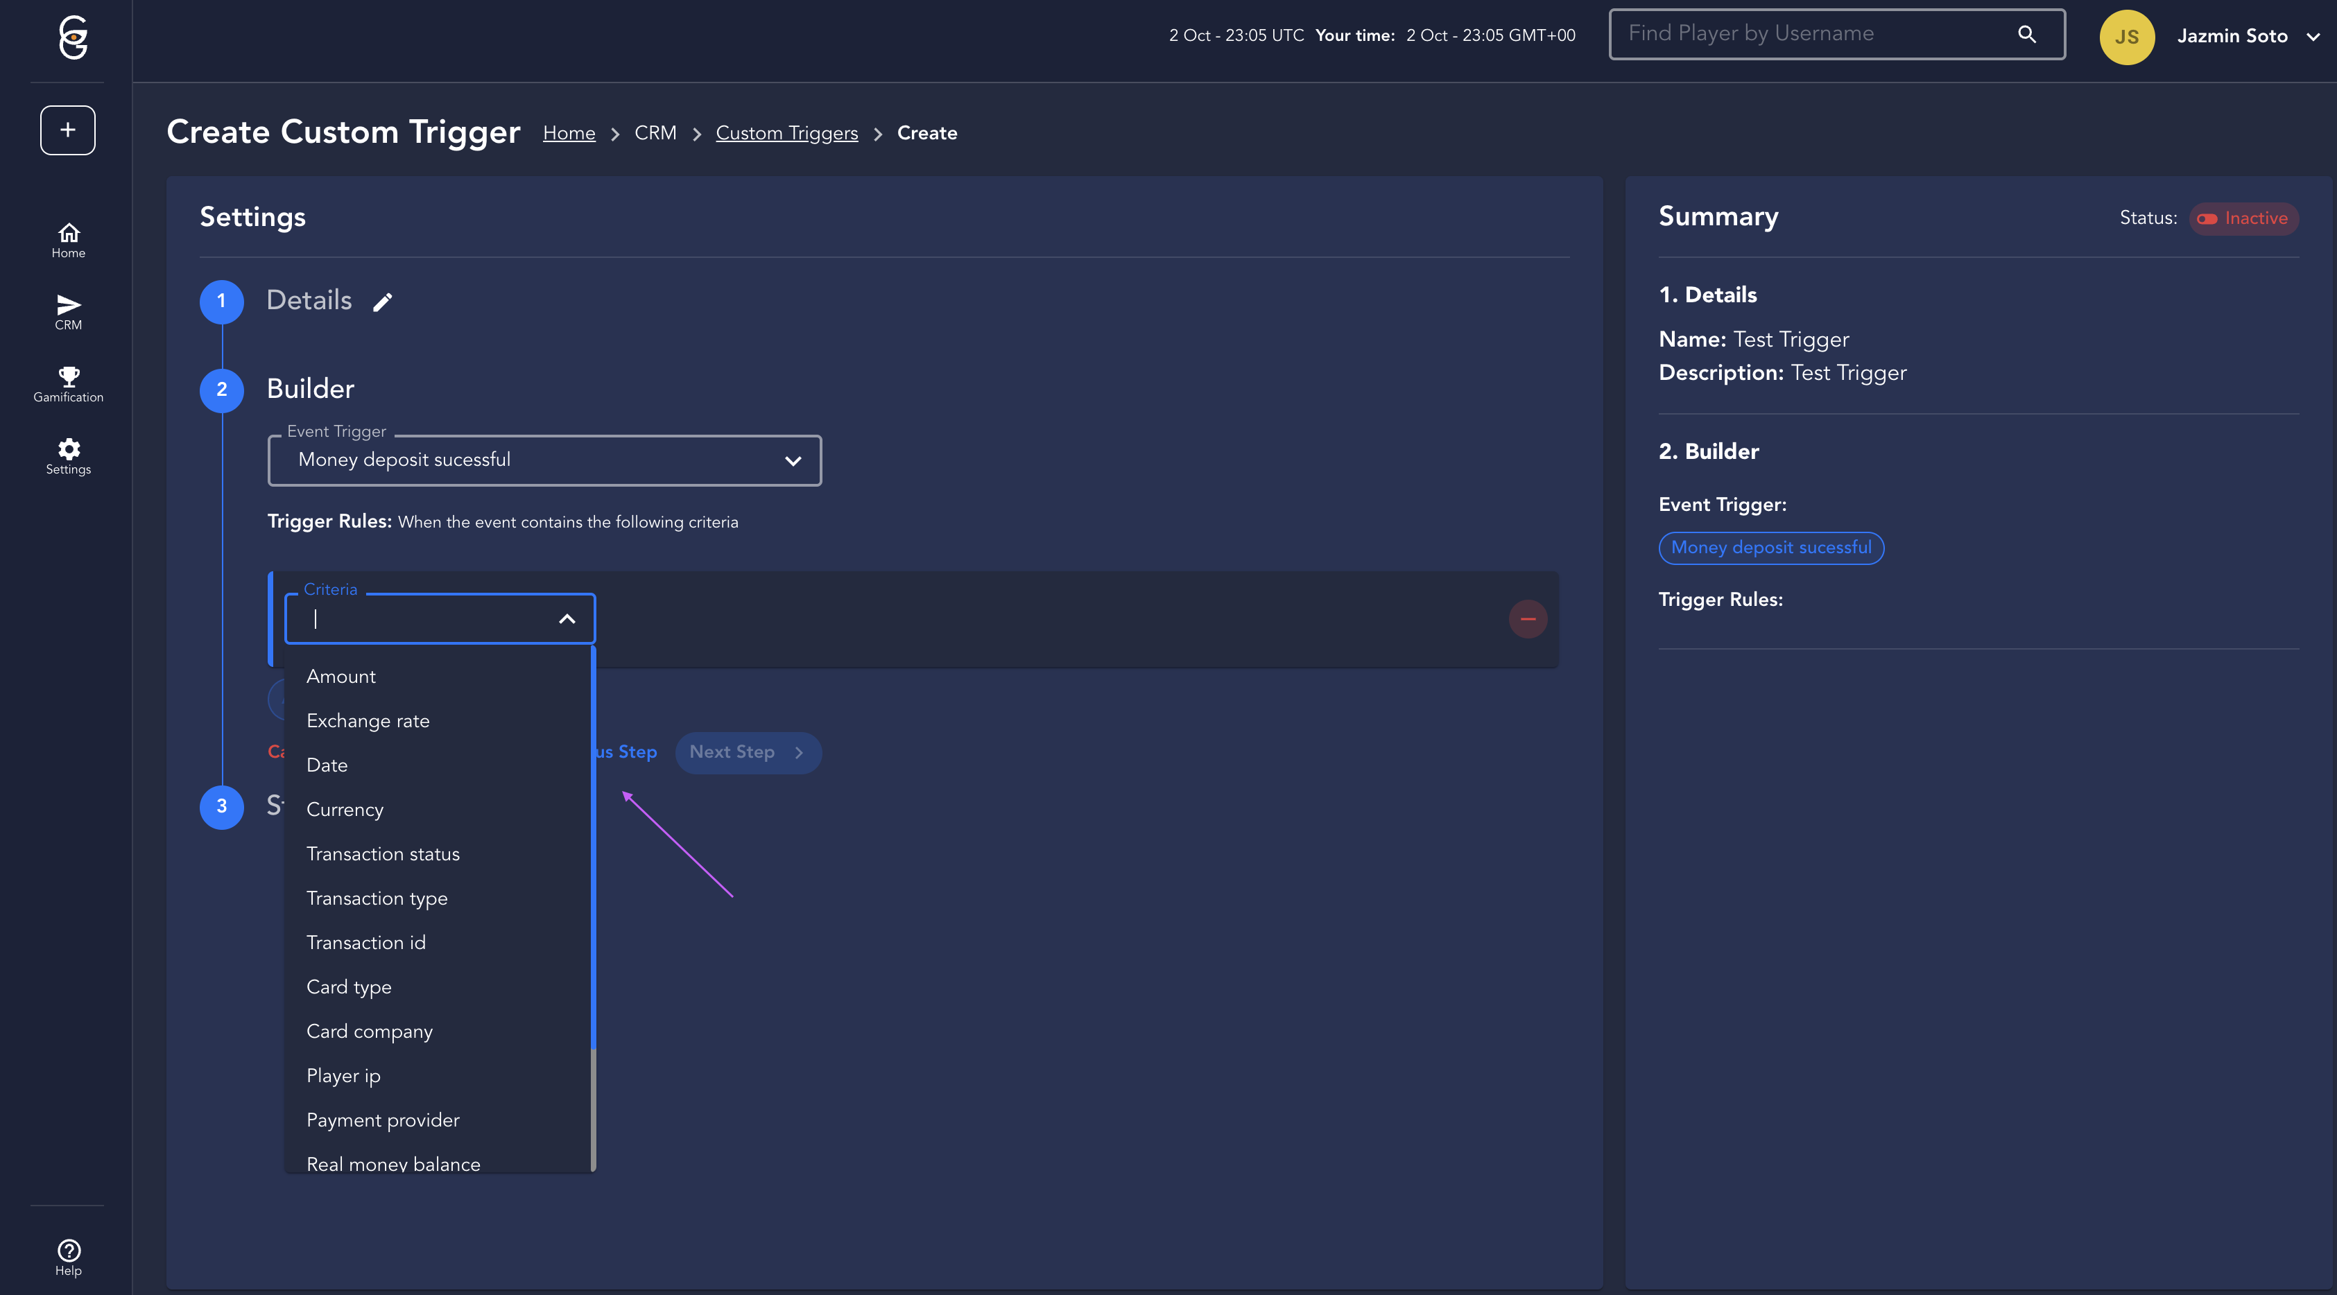Go to the Custom Triggers breadcrumb link
Image resolution: width=2337 pixels, height=1295 pixels.
pyautogui.click(x=786, y=133)
